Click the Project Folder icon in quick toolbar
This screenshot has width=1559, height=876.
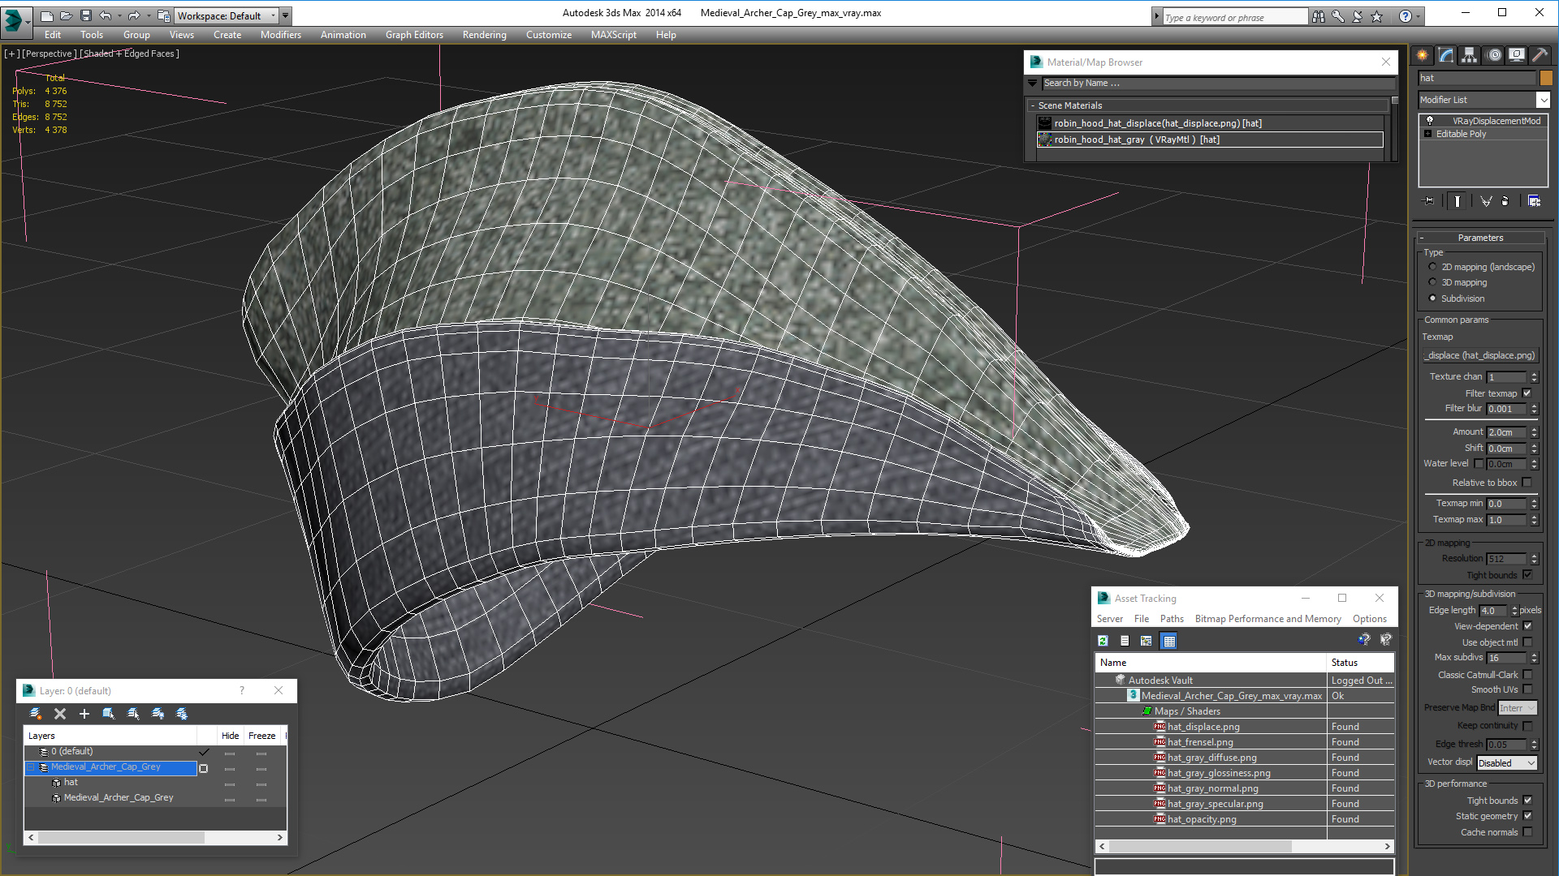164,15
